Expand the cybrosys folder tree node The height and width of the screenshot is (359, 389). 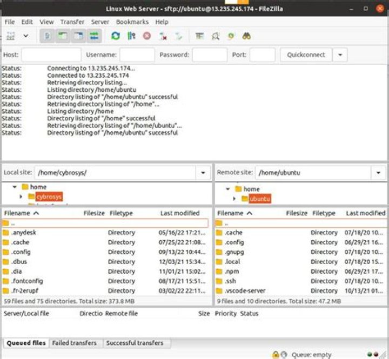[21, 197]
